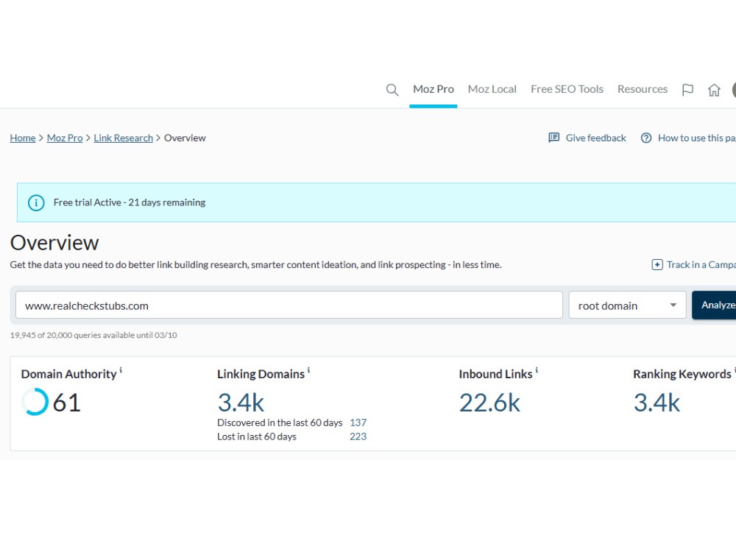
Task: Click the Track in a Campaign link
Action: pos(701,265)
